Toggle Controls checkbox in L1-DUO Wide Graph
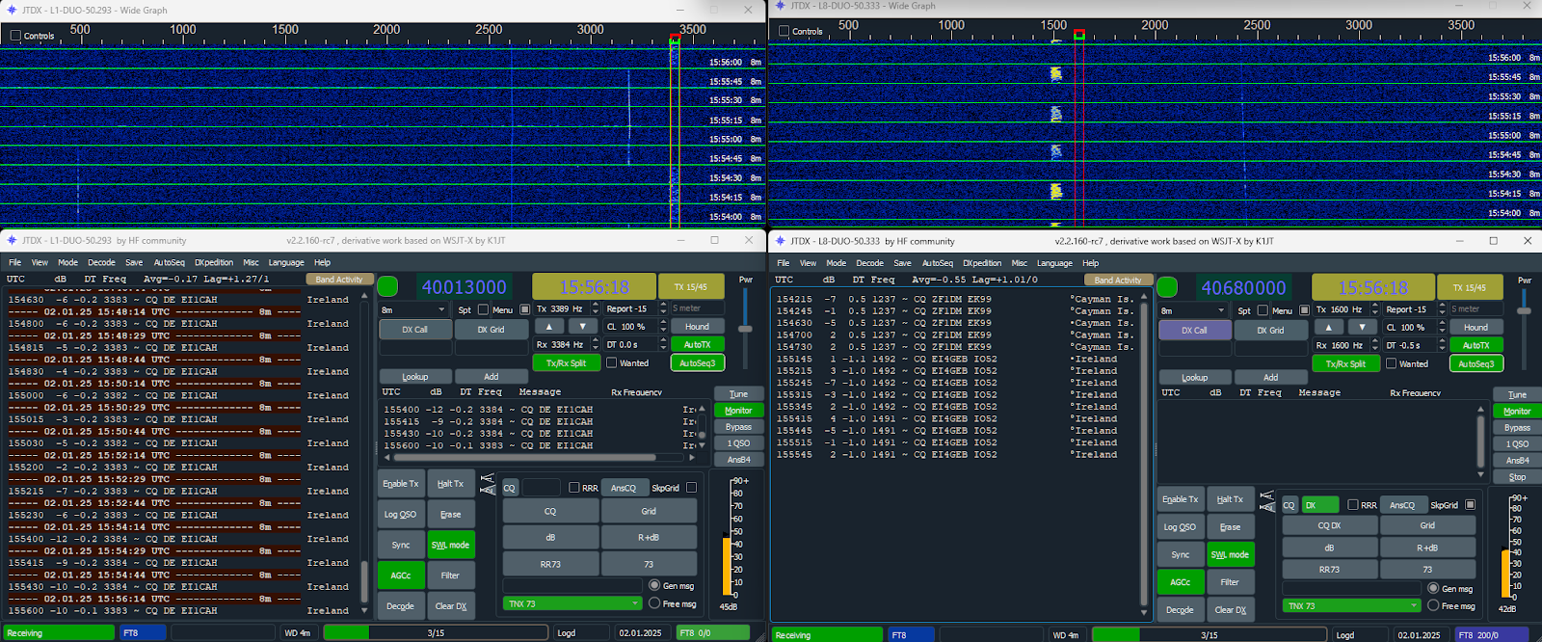Image resolution: width=1542 pixels, height=642 pixels. coord(15,36)
